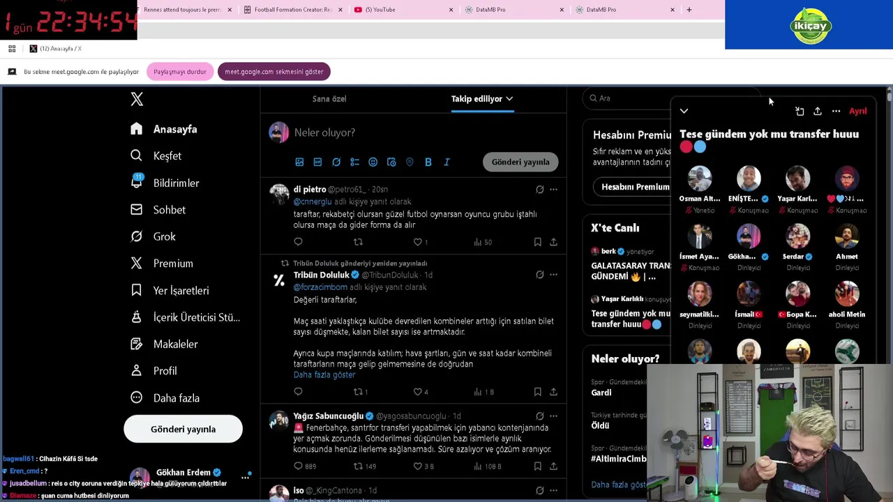Viewport: 893px width, 502px height.
Task: Open a new browser tab with plus
Action: tap(689, 10)
